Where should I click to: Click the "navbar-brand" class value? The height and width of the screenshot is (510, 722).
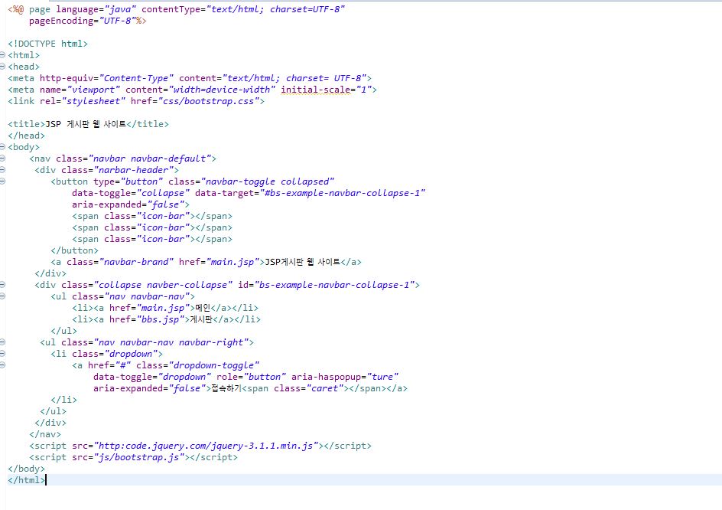(x=136, y=262)
